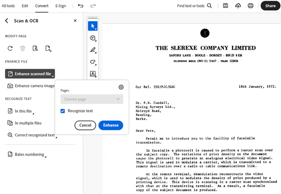
Task: Upload the file to cloud
Action: pyautogui.click(x=238, y=6)
